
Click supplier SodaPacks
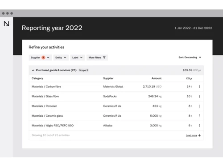110,96
